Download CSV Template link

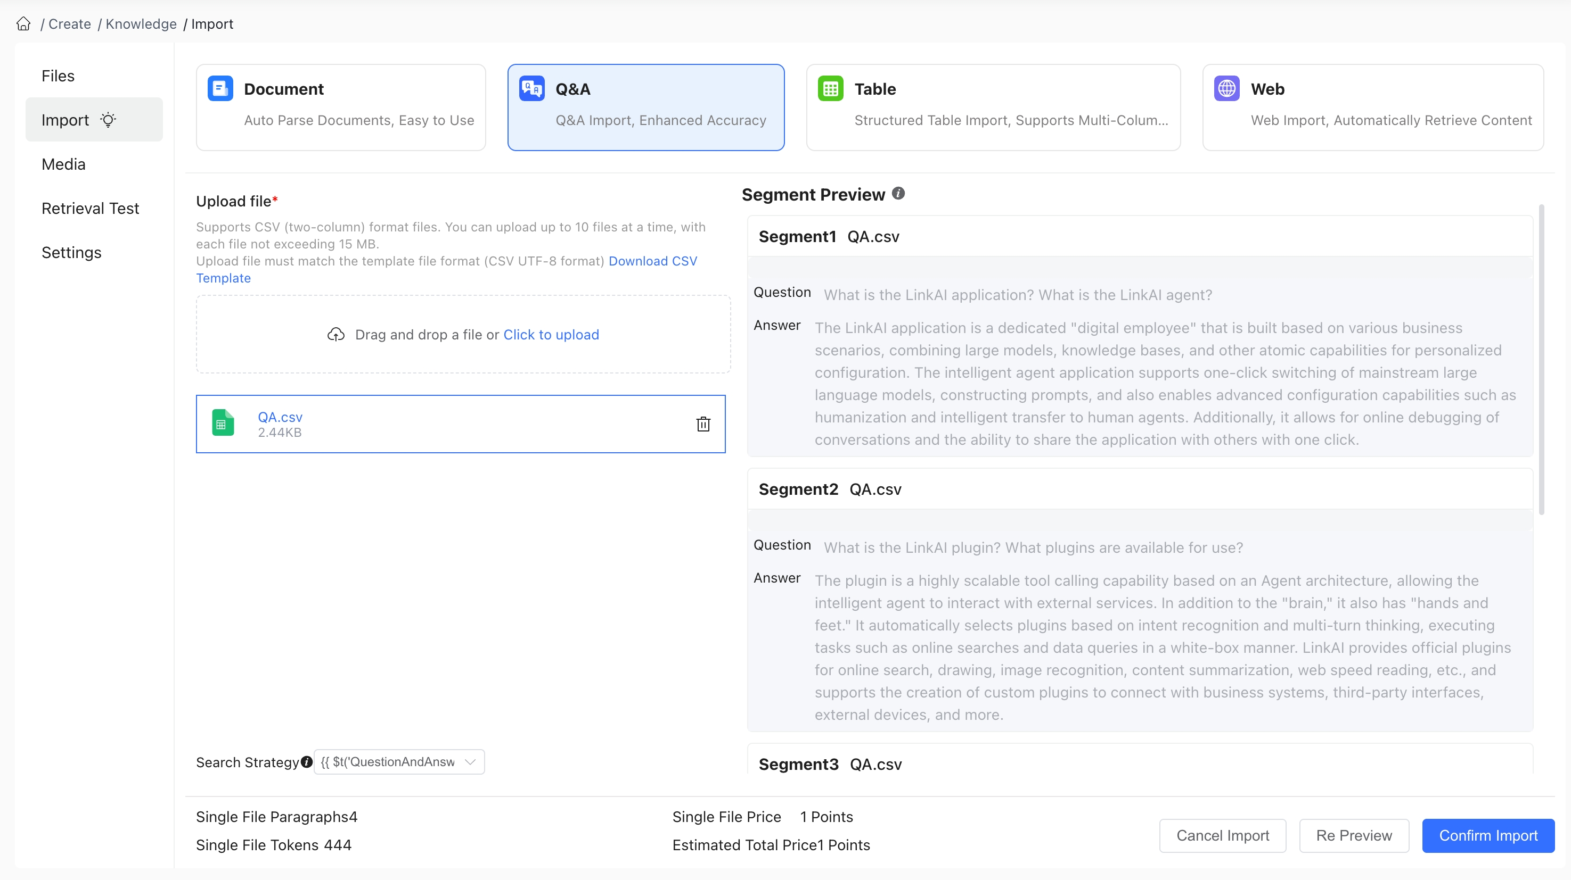(x=652, y=261)
